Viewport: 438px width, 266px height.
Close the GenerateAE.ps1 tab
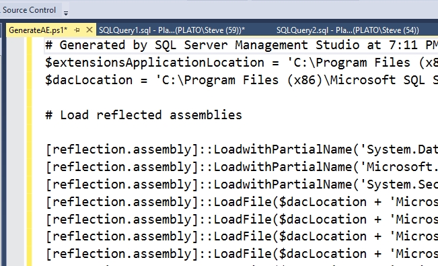[x=89, y=30]
